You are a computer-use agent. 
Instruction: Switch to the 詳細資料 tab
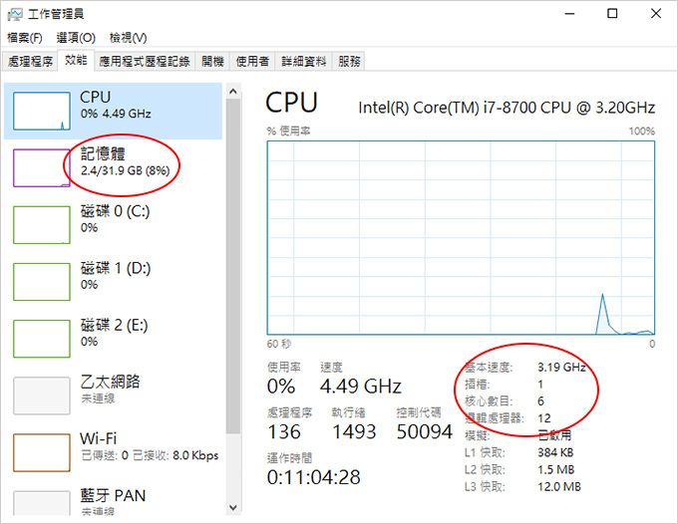pos(303,62)
